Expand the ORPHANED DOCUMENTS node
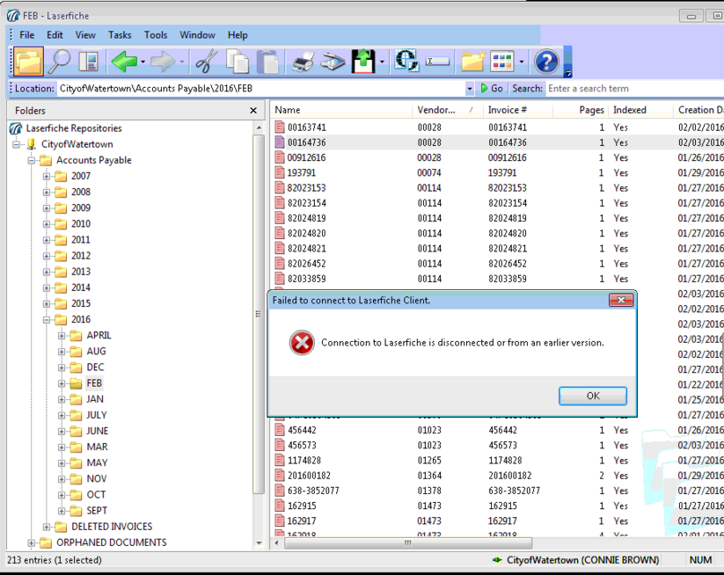Viewport: 724px width, 575px height. 32,543
